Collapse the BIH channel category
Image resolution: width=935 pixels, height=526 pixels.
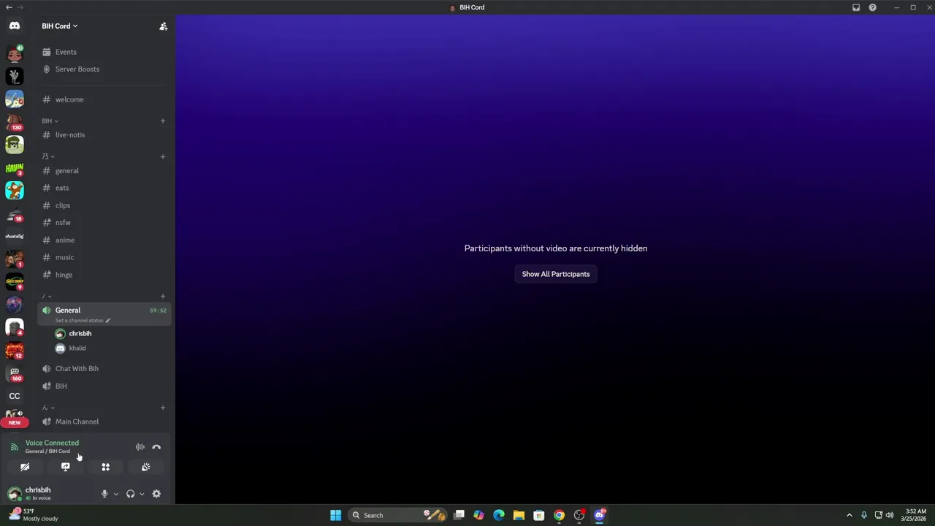(x=50, y=121)
